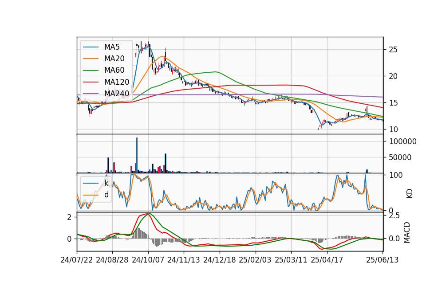426x306 pixels.
Task: Click the price axis value 15
Action: 393,103
